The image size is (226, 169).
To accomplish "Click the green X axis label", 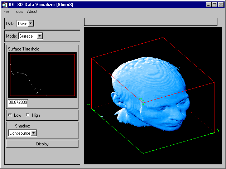I will 218,131.
